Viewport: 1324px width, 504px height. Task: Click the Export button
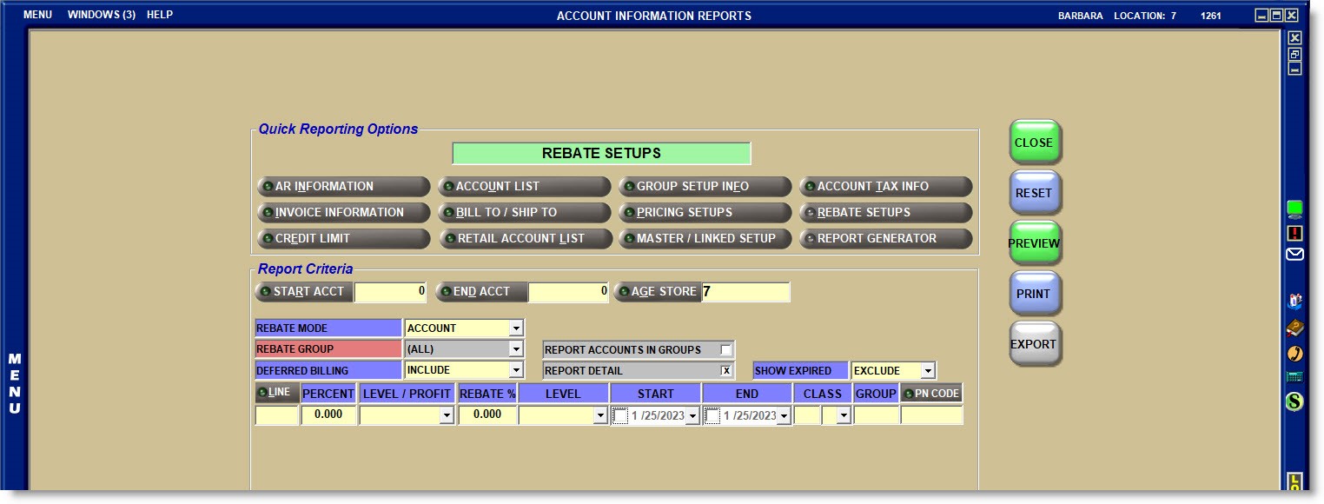pyautogui.click(x=1034, y=344)
